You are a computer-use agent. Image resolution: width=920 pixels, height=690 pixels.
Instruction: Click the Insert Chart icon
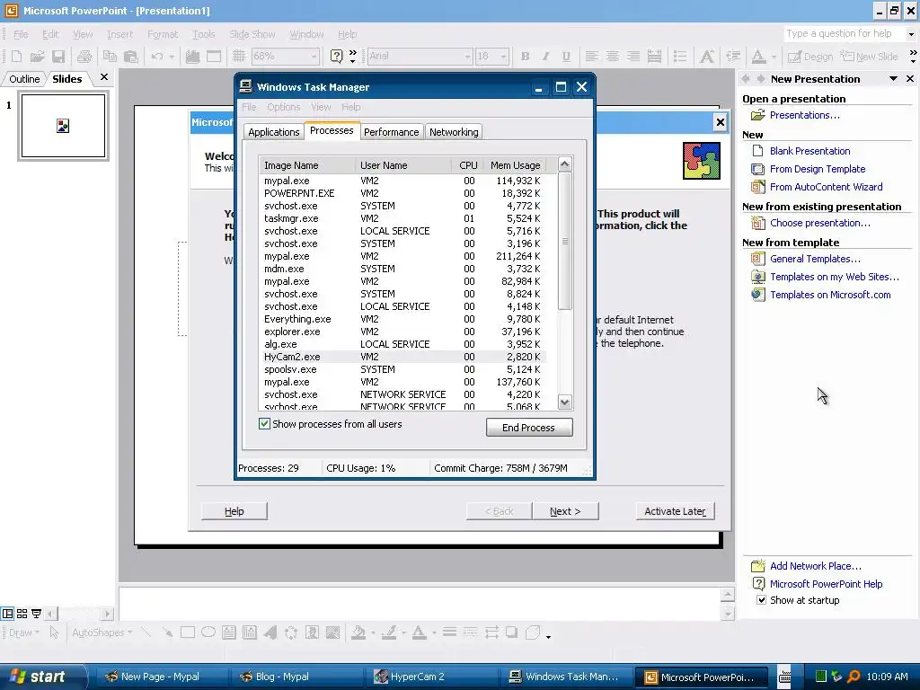[x=192, y=57]
